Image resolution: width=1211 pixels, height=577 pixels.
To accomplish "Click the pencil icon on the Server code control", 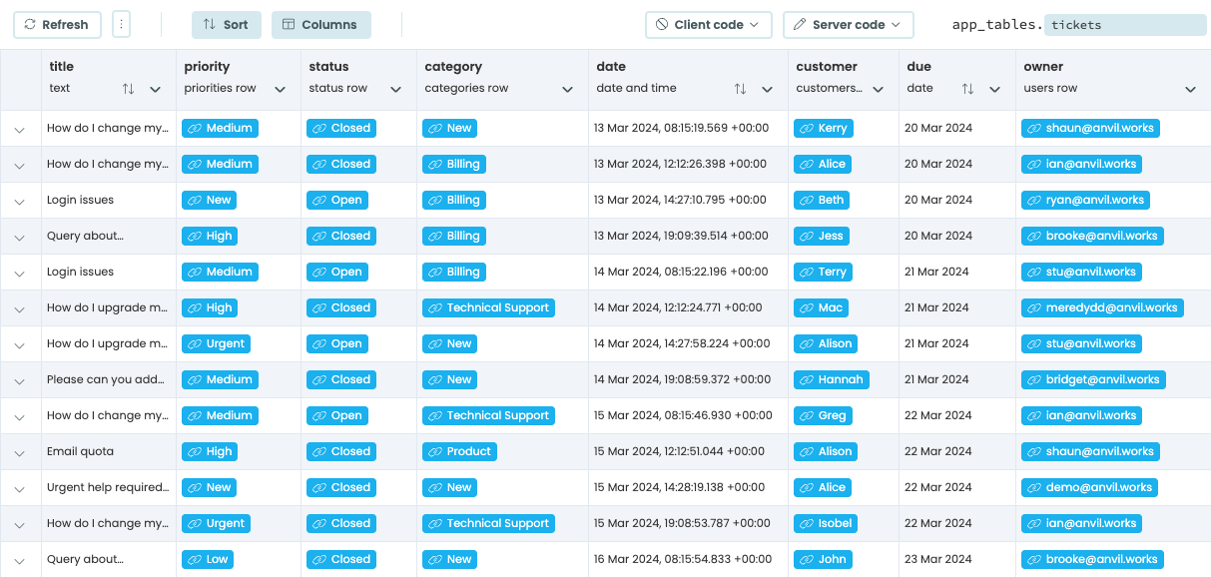I will [x=798, y=24].
